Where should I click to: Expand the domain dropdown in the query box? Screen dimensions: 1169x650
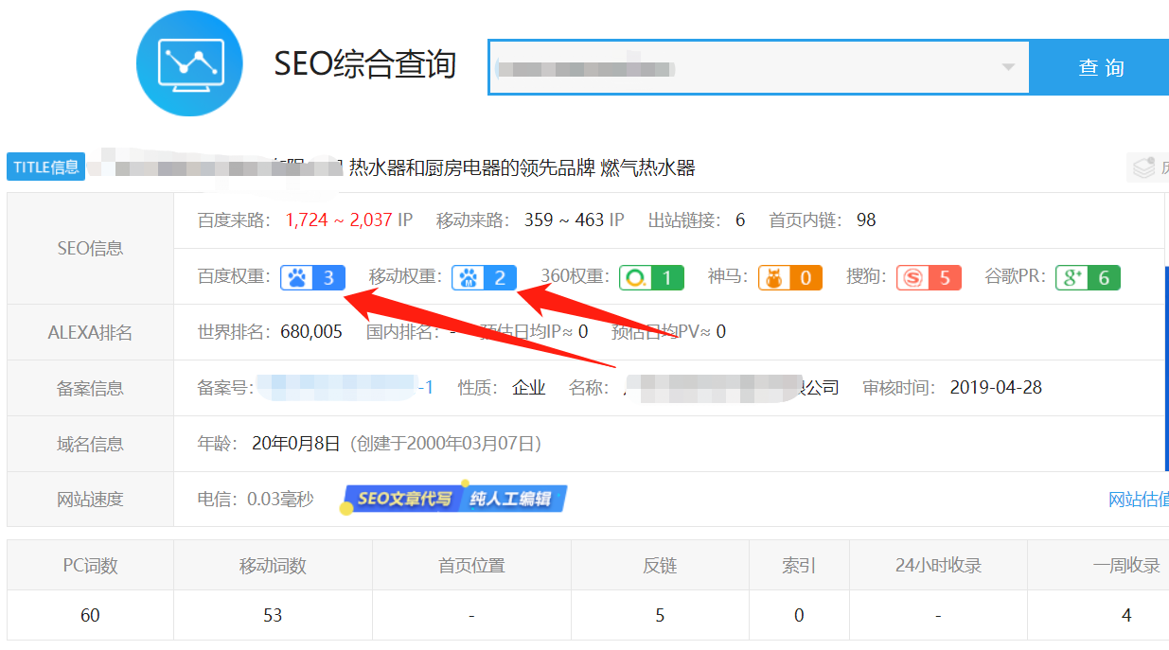click(x=1009, y=66)
